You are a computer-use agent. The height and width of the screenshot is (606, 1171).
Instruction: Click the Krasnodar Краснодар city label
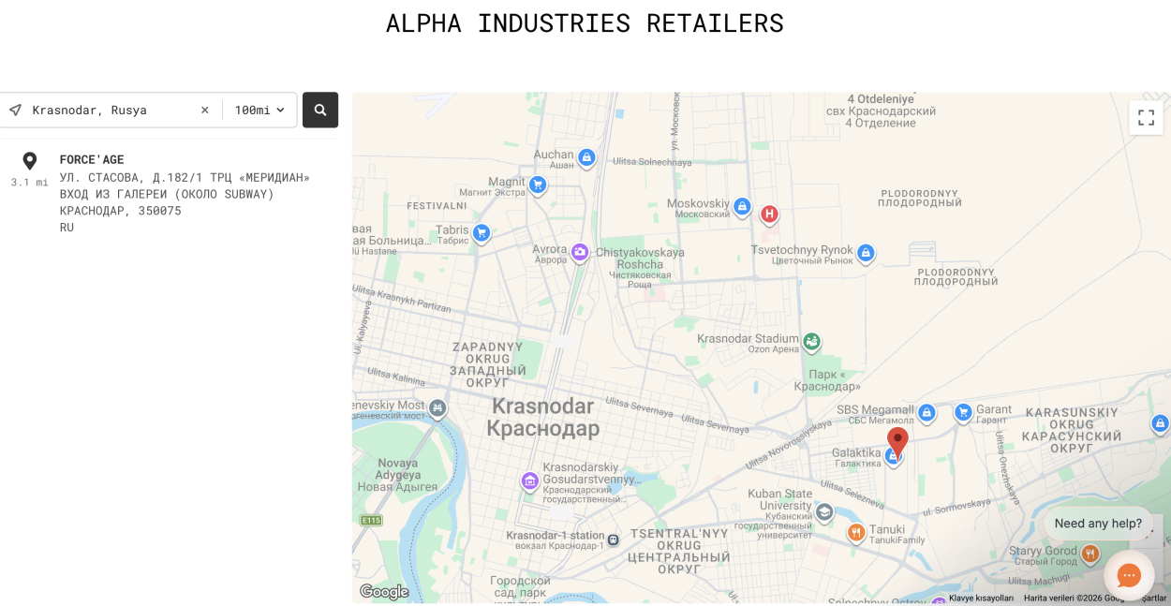point(543,418)
